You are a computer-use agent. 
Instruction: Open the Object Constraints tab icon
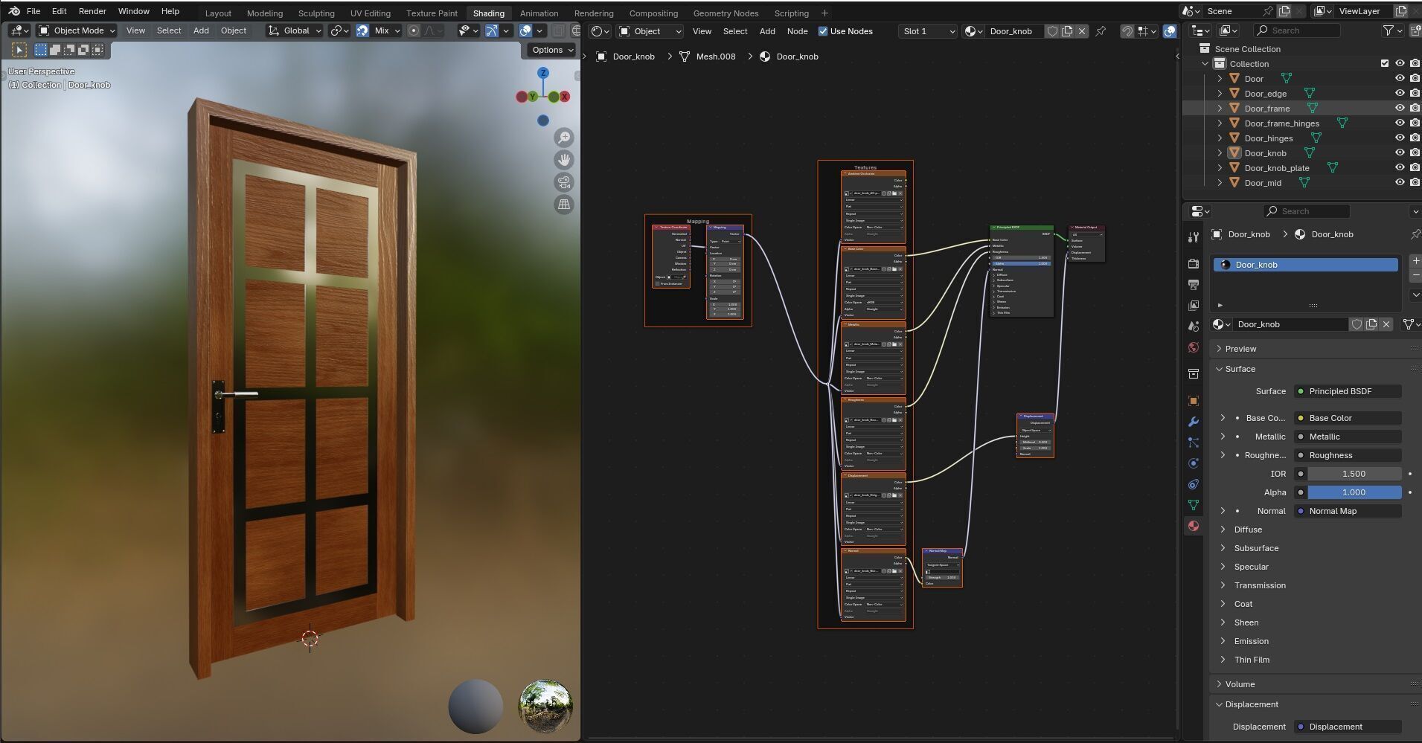[1194, 484]
